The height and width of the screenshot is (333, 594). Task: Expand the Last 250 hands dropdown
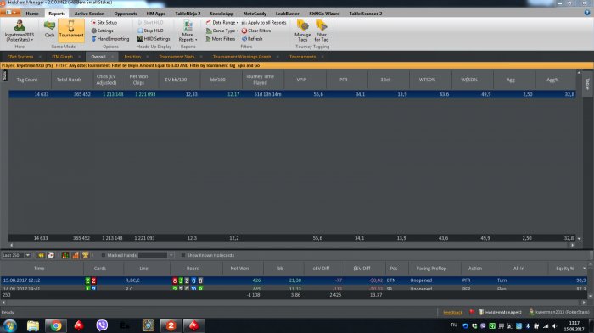(x=28, y=255)
